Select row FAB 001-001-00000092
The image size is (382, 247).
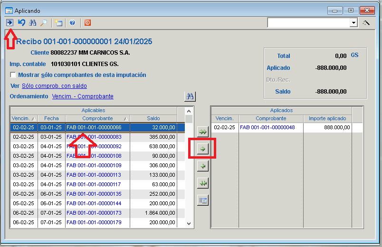pos(94,146)
